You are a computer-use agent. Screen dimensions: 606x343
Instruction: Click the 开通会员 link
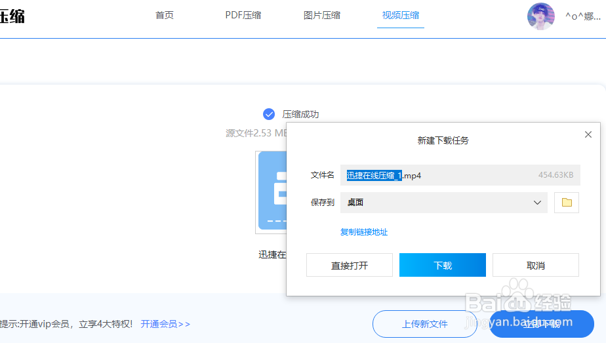pos(165,324)
